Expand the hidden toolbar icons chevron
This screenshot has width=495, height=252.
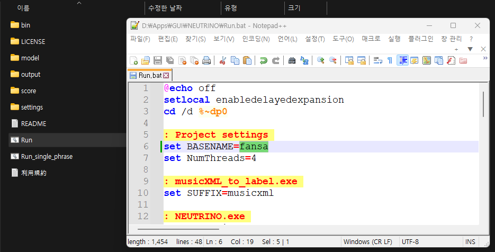tap(485, 58)
